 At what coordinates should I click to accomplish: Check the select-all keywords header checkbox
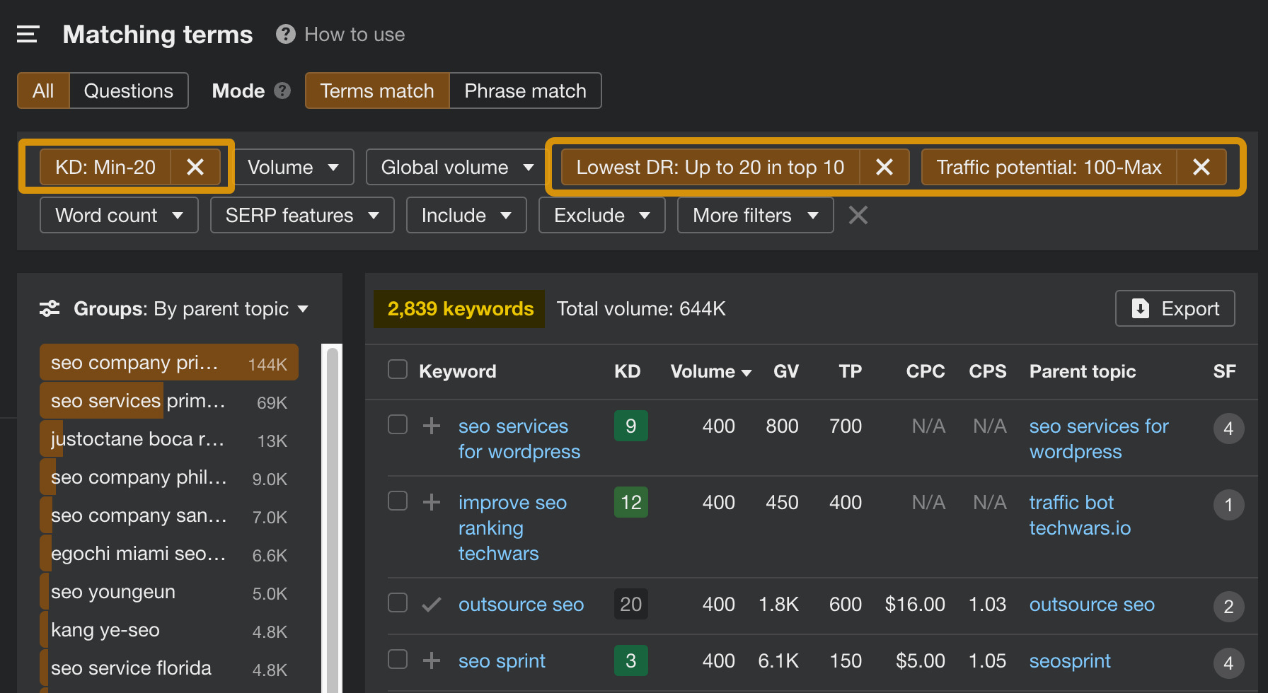(397, 369)
